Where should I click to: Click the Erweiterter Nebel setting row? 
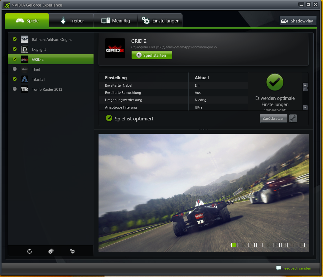173,85
